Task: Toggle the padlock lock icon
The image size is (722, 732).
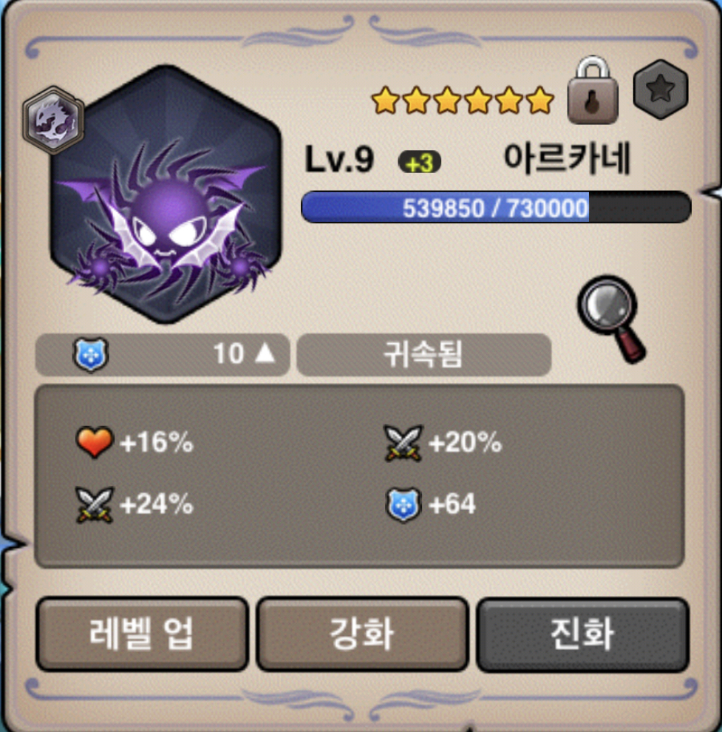Action: tap(593, 90)
